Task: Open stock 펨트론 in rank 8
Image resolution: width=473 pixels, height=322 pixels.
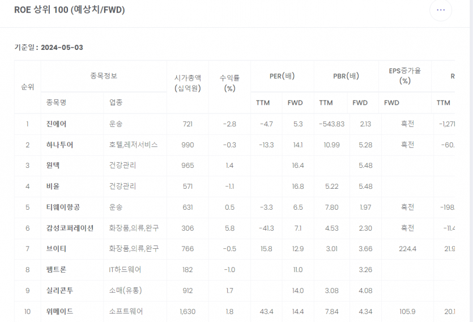Action: tap(57, 269)
